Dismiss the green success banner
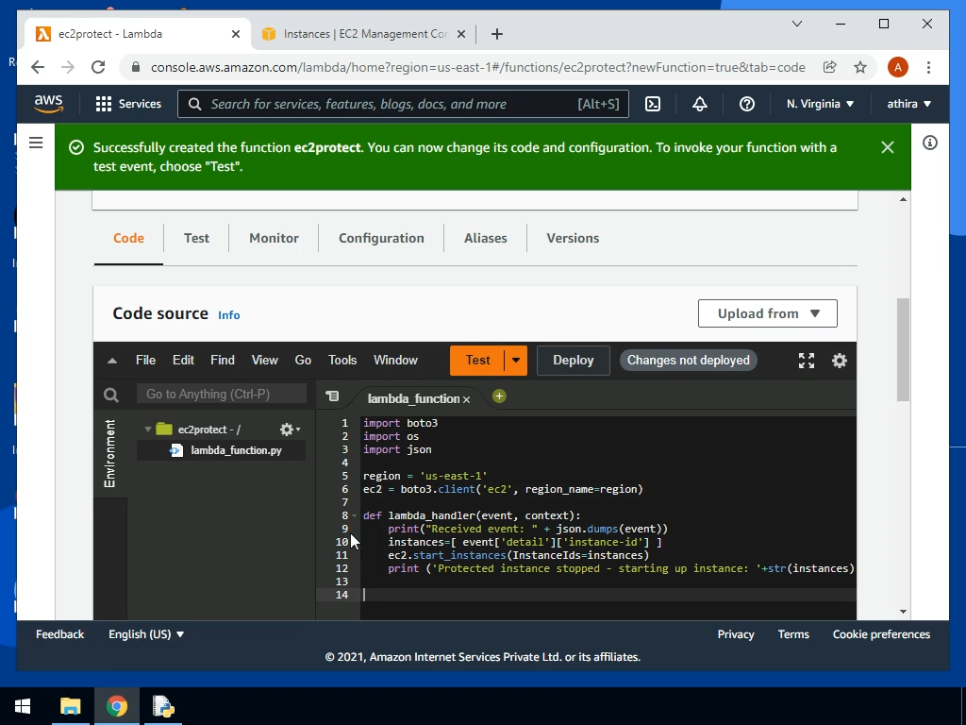The height and width of the screenshot is (725, 966). (x=887, y=147)
